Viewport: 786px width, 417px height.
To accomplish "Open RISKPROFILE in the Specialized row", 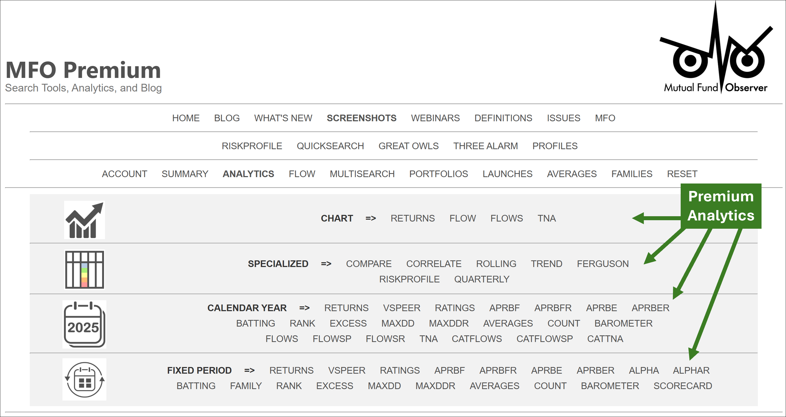I will click(409, 279).
